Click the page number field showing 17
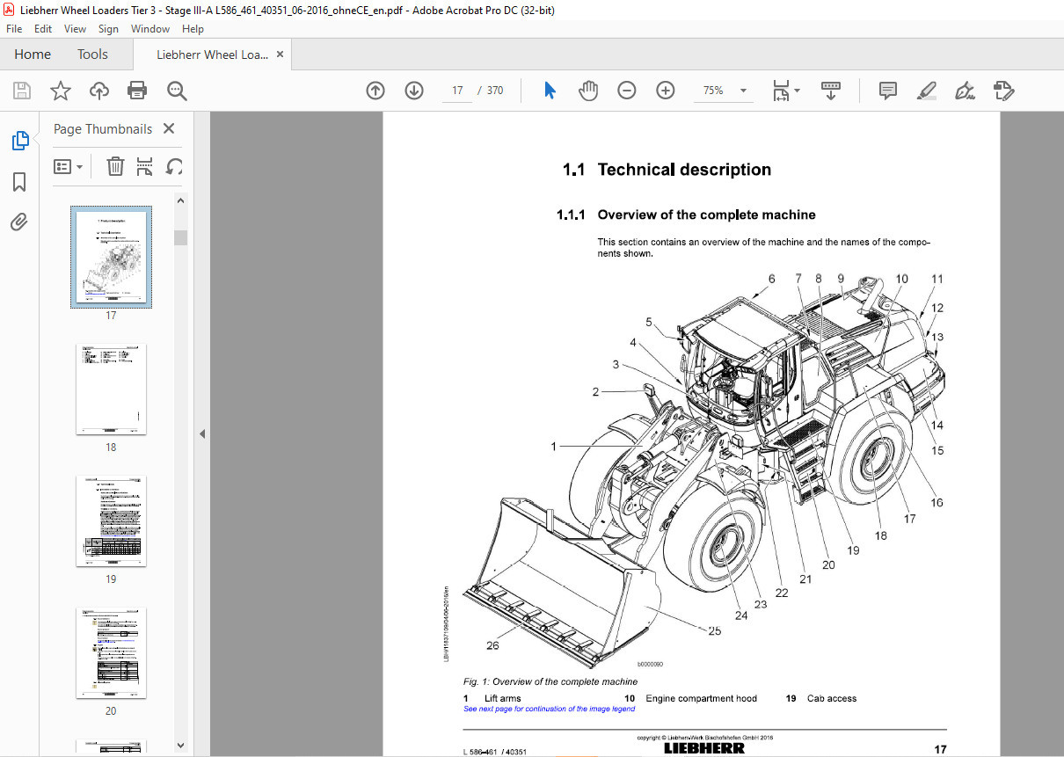This screenshot has width=1064, height=757. click(457, 91)
